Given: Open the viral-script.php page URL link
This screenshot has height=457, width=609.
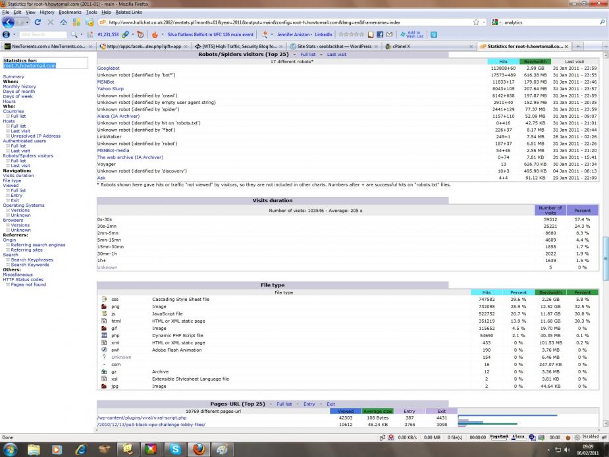Looking at the screenshot, I should [x=142, y=417].
